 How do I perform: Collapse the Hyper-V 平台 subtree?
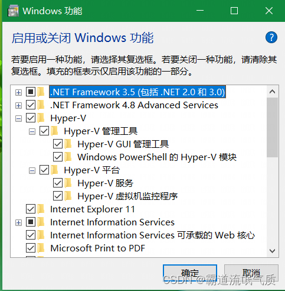pos(32,170)
